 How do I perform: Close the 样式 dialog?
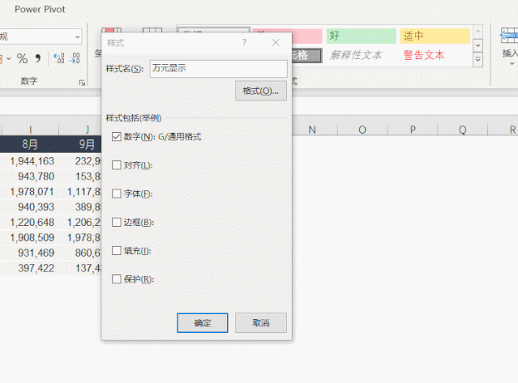click(276, 42)
